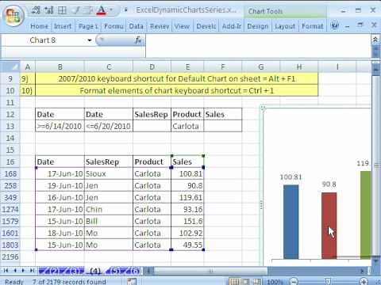Click the red 90.8 chart bar
Screen dimensions: 381x285
coord(329,226)
